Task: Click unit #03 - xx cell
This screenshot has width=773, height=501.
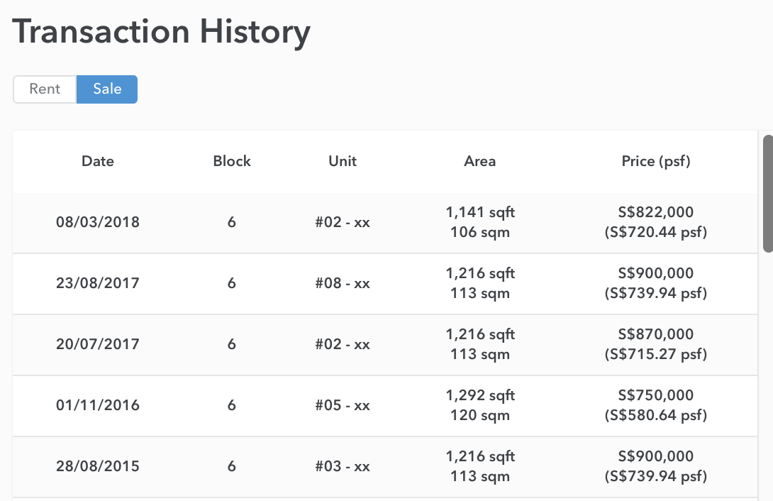Action: (x=343, y=466)
